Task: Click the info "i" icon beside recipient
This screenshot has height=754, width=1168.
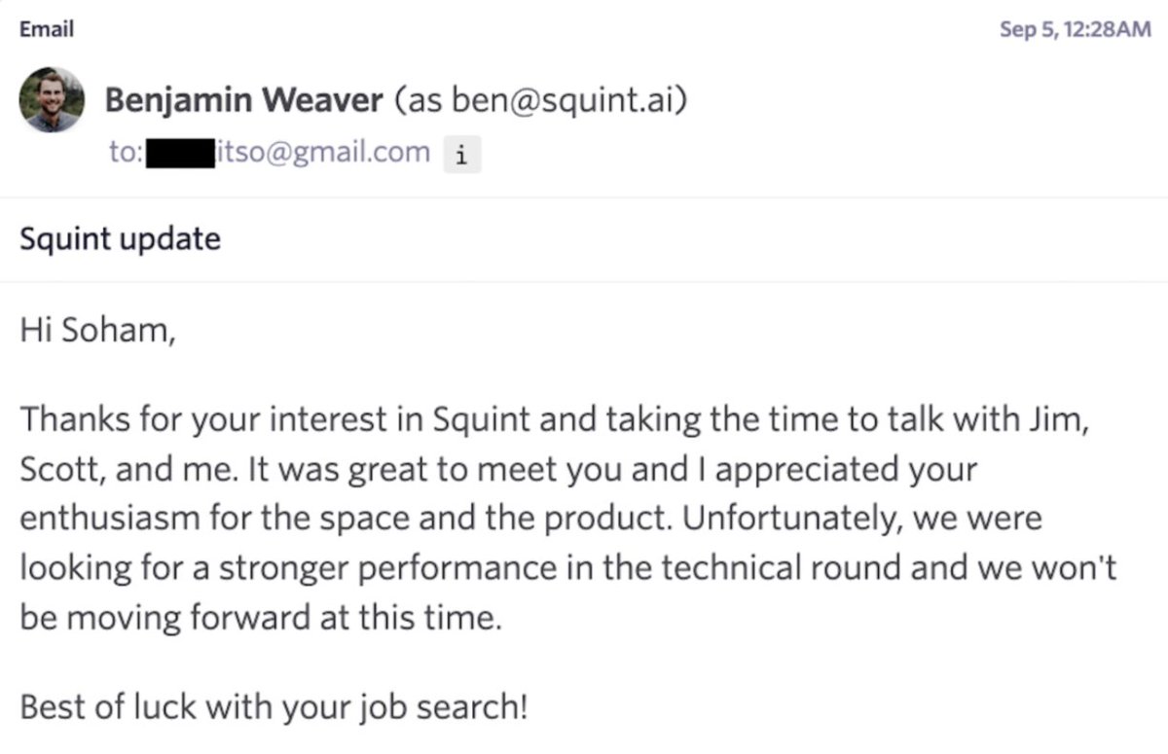Action: (461, 155)
